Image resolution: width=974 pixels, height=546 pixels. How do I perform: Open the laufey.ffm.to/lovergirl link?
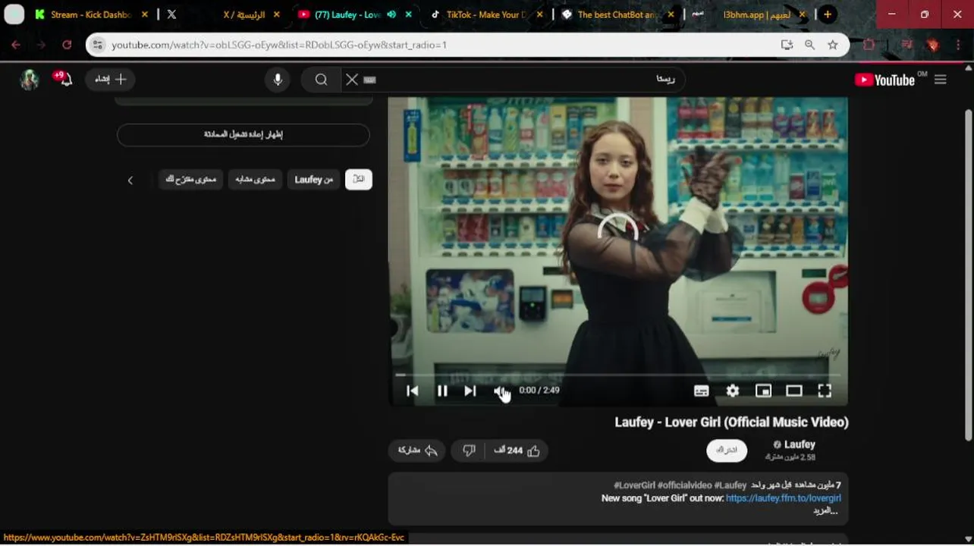pyautogui.click(x=783, y=498)
